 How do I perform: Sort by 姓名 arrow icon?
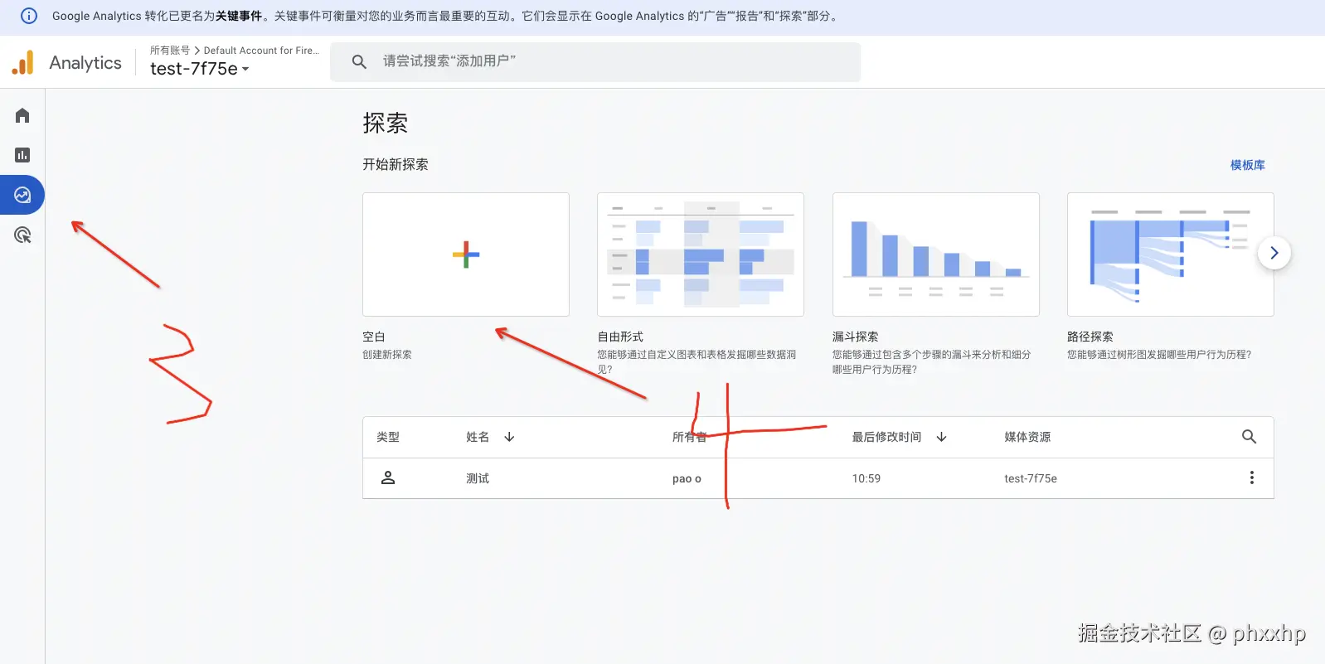pyautogui.click(x=509, y=437)
